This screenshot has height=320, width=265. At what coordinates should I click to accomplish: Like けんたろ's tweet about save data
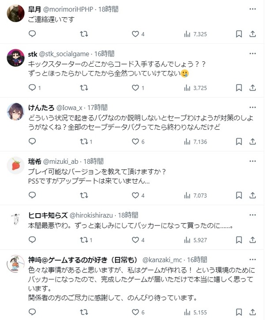click(x=138, y=141)
